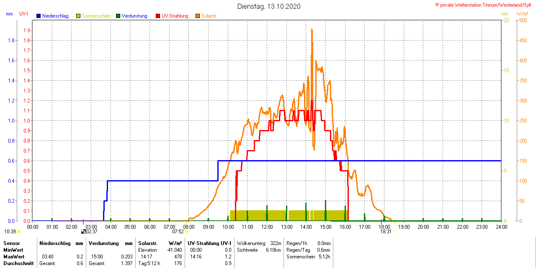536x268 pixels.
Task: Click the Elevation -41.040 value
Action: [174, 250]
